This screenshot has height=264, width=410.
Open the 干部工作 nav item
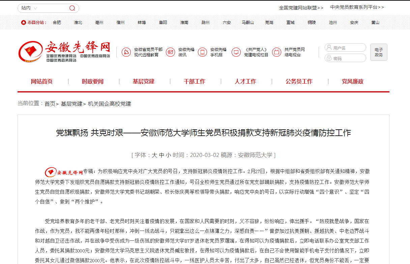(195, 81)
